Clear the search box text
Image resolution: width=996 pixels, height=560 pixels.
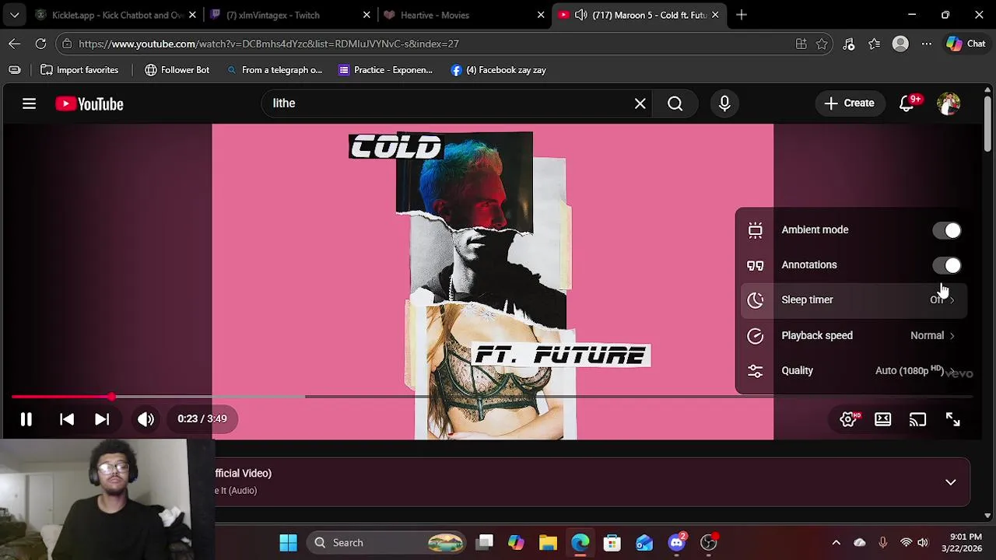point(640,103)
